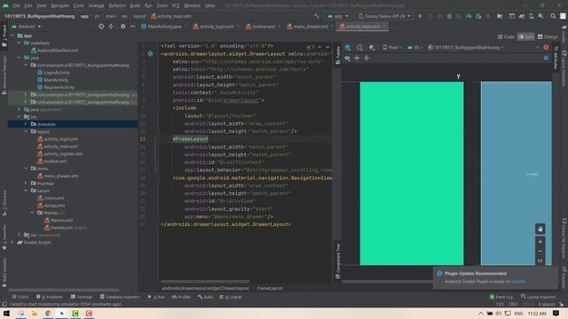Open the Build menu

[135, 5]
